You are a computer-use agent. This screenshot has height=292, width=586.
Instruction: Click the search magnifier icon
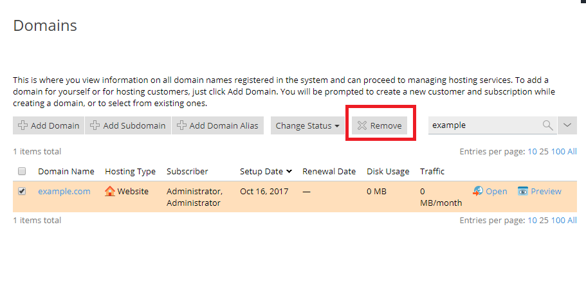(x=548, y=125)
